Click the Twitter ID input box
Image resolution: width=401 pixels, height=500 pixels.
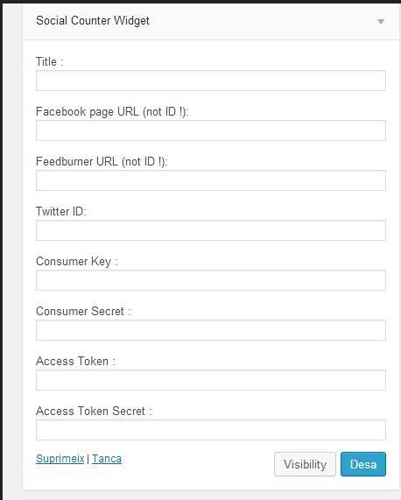coord(211,230)
